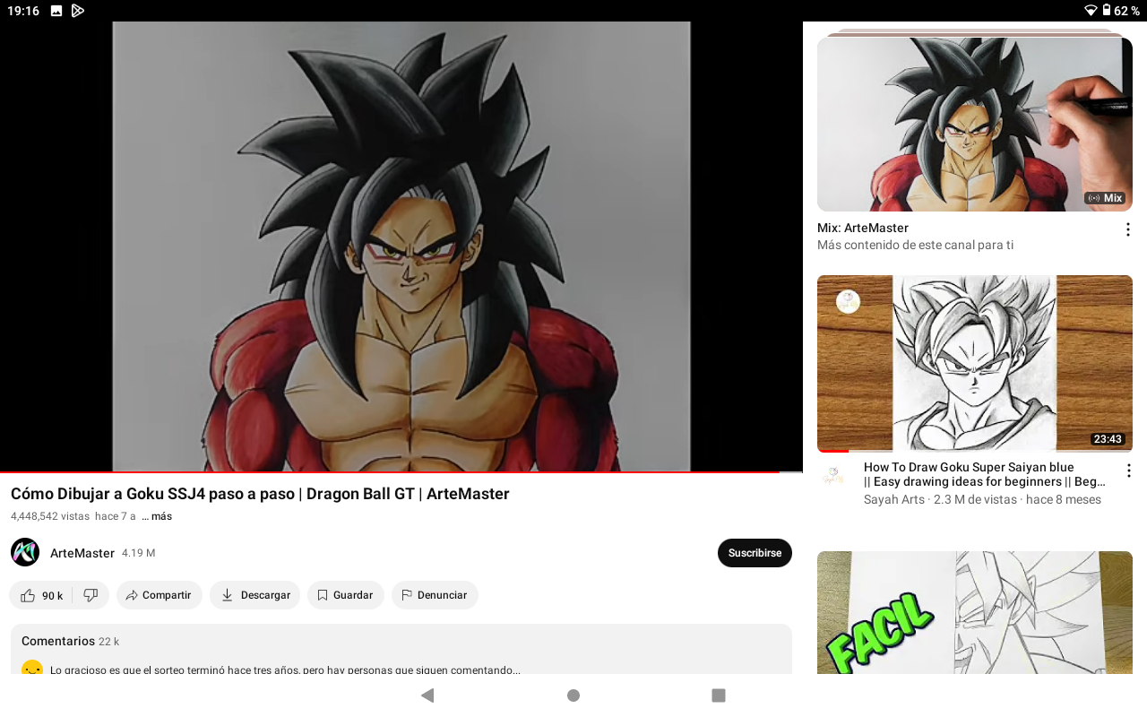Image resolution: width=1147 pixels, height=717 pixels.
Task: Tap 'Más contenido de este canal para ti'
Action: (x=915, y=245)
